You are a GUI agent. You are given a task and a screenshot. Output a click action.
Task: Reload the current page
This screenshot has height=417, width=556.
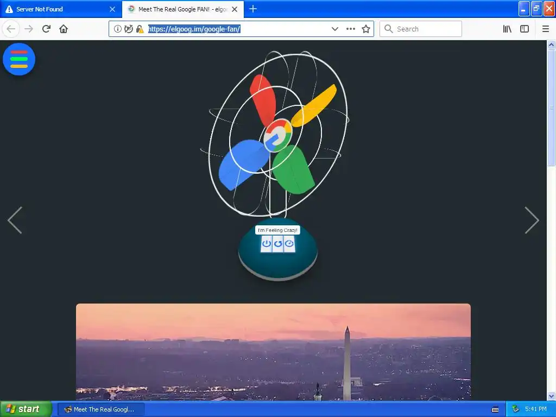pos(46,29)
